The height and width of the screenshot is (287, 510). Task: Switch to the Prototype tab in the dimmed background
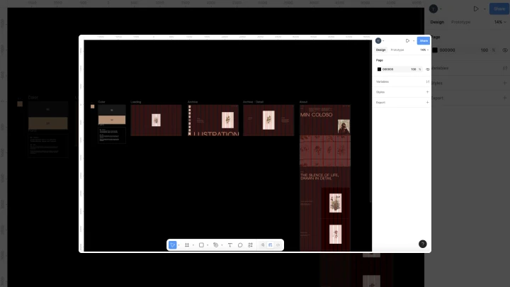pyautogui.click(x=461, y=22)
